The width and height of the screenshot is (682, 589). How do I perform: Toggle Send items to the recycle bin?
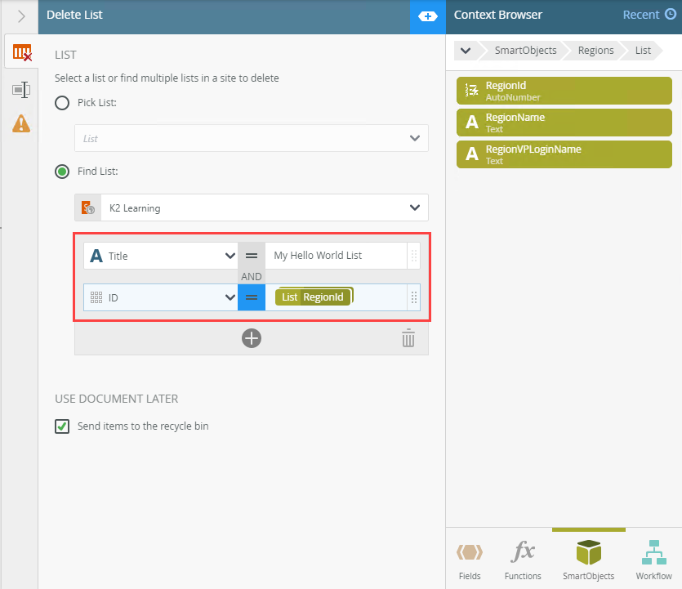click(62, 426)
